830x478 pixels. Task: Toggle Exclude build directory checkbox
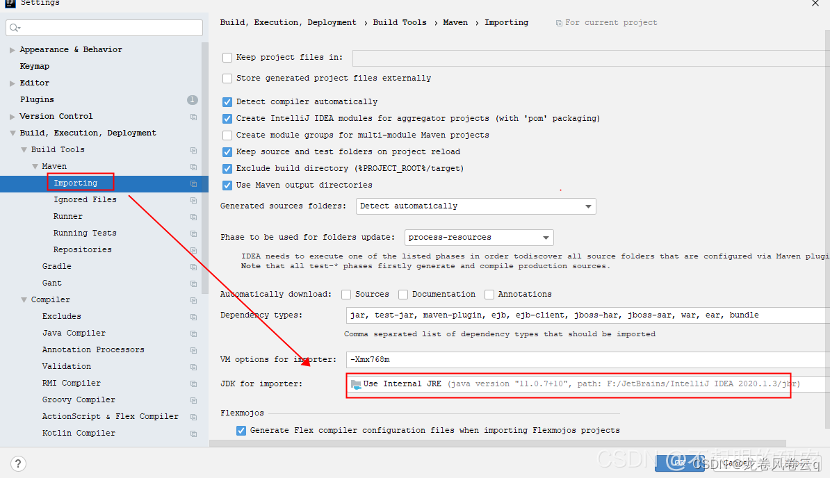227,169
